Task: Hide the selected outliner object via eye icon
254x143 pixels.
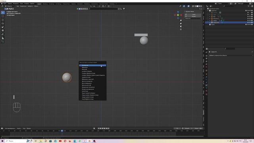Action: tap(250, 23)
